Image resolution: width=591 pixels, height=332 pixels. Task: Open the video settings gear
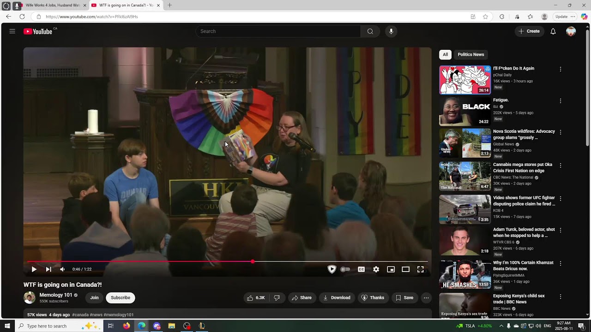pyautogui.click(x=376, y=269)
